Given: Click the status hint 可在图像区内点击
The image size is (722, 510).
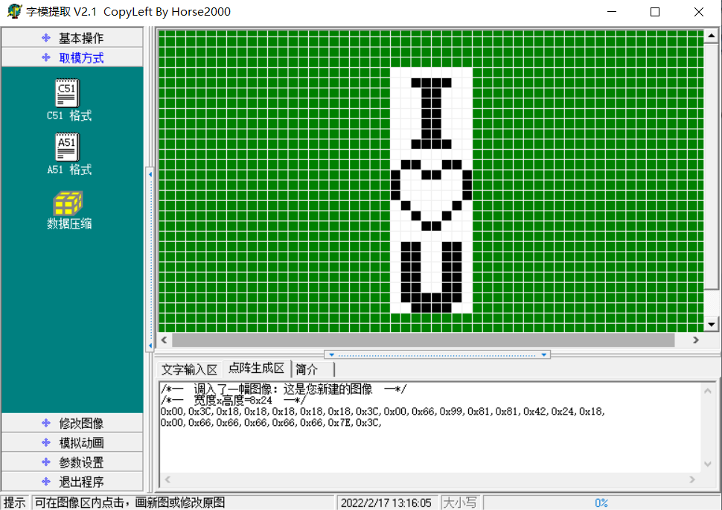Looking at the screenshot, I should [182, 503].
